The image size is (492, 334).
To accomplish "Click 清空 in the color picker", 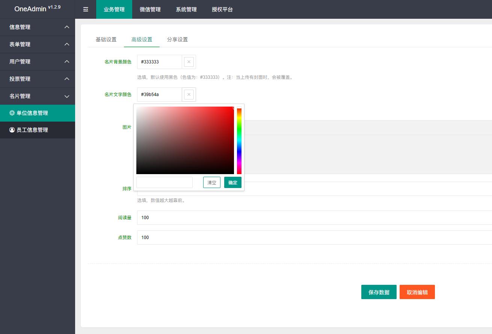I will click(211, 182).
